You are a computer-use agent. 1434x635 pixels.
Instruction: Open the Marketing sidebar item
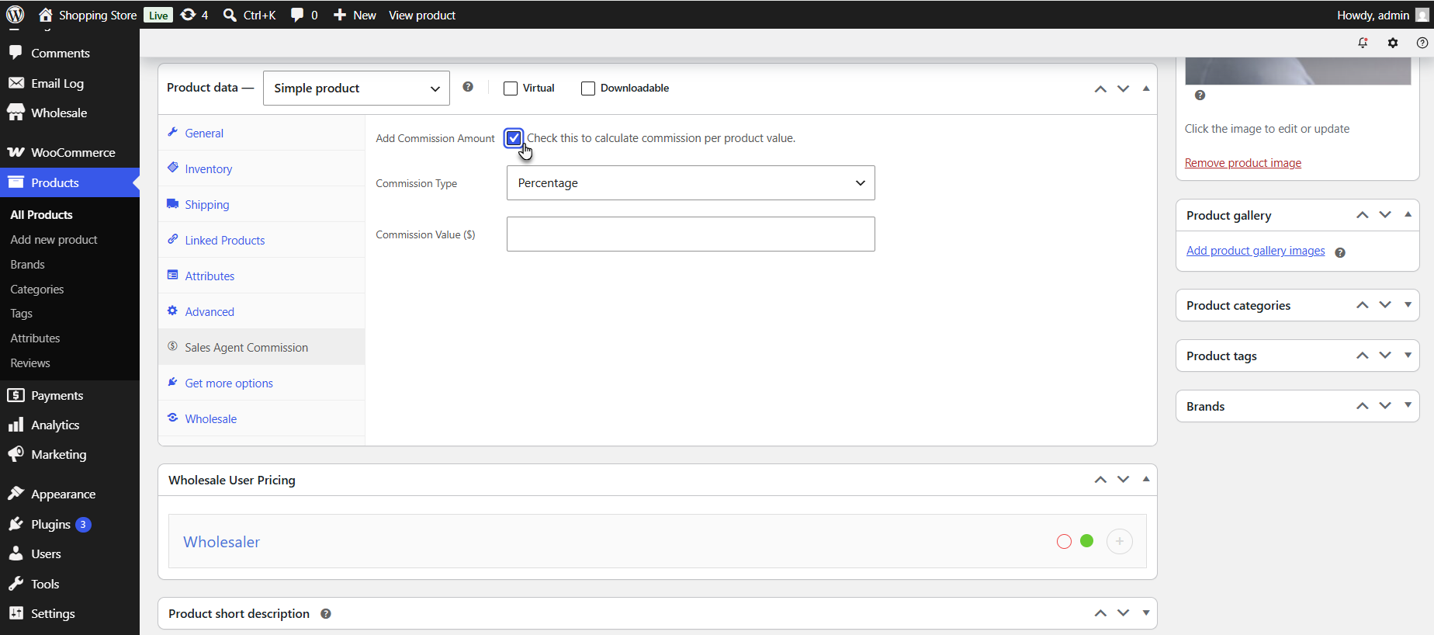(70, 454)
